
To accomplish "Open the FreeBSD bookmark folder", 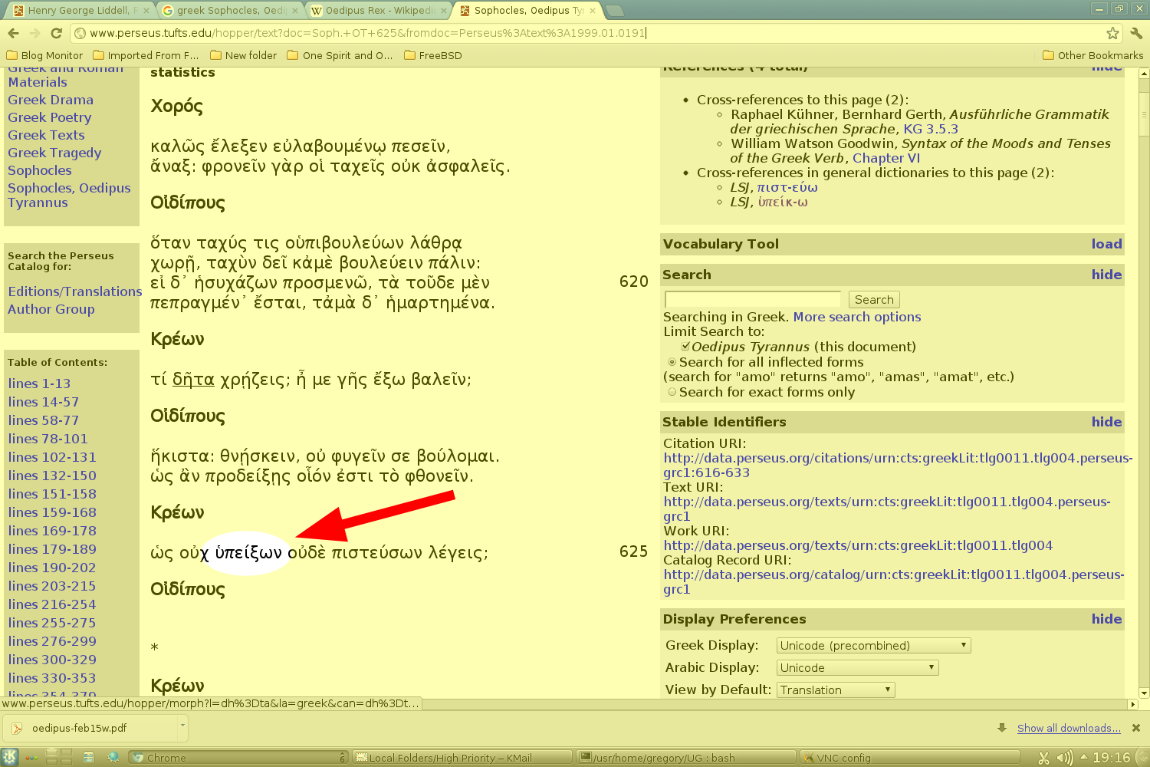I will pyautogui.click(x=432, y=55).
